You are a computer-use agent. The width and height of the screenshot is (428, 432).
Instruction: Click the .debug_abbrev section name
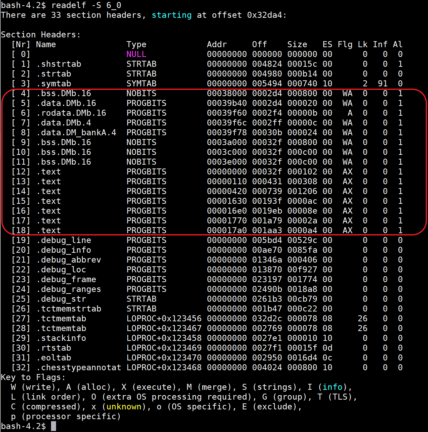point(69,260)
